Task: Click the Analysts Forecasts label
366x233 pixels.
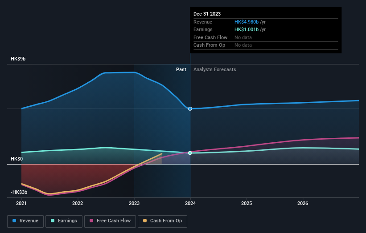Action: pos(215,70)
